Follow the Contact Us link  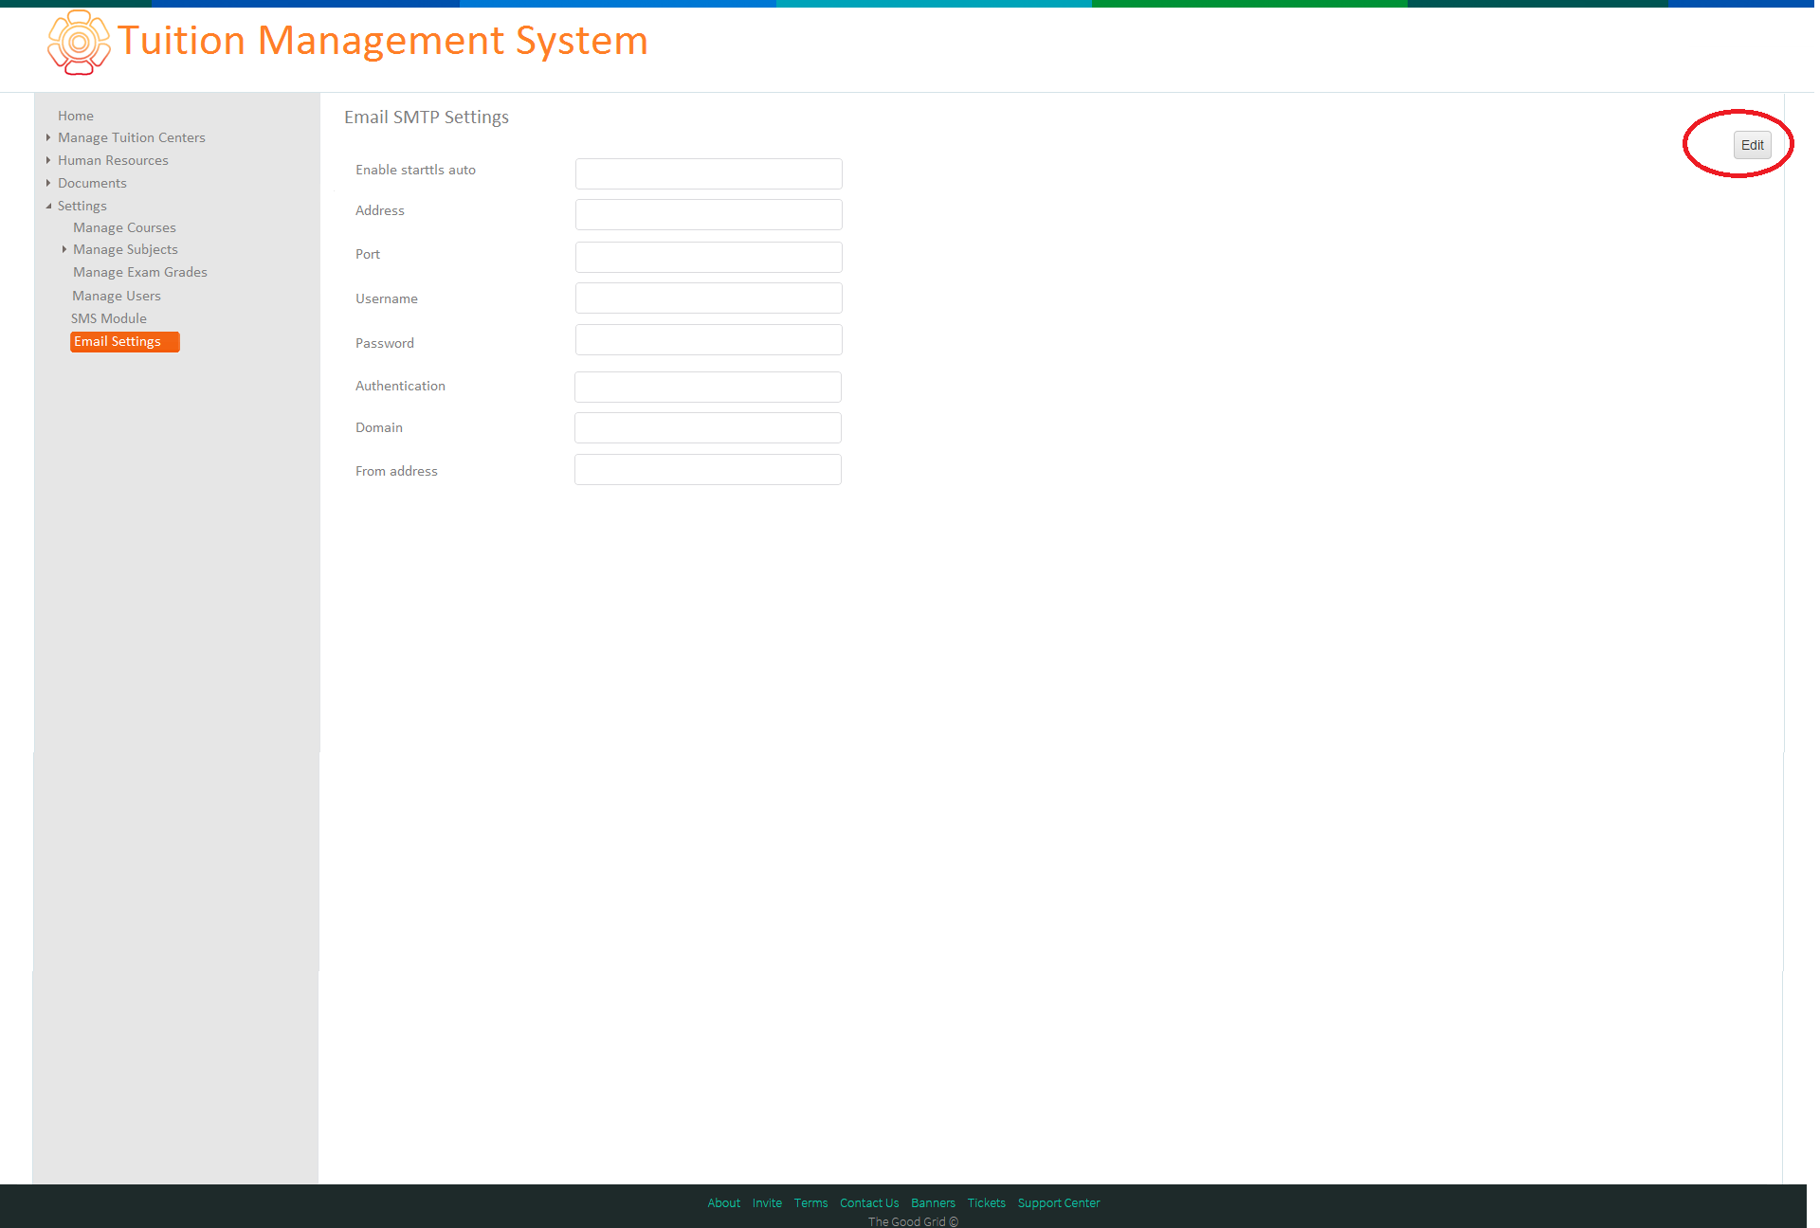(x=869, y=1202)
